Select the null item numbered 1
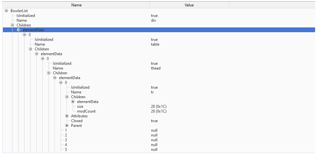The image size is (317, 161). [x=66, y=130]
